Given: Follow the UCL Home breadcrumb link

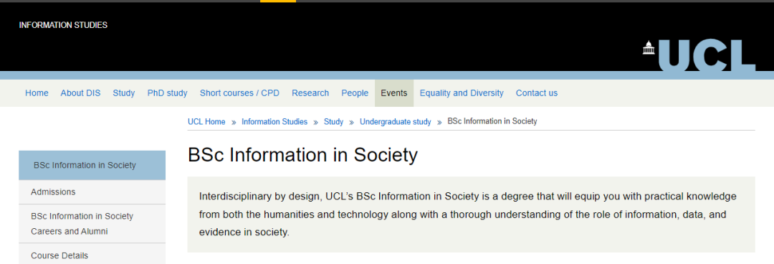Looking at the screenshot, I should pyautogui.click(x=206, y=122).
